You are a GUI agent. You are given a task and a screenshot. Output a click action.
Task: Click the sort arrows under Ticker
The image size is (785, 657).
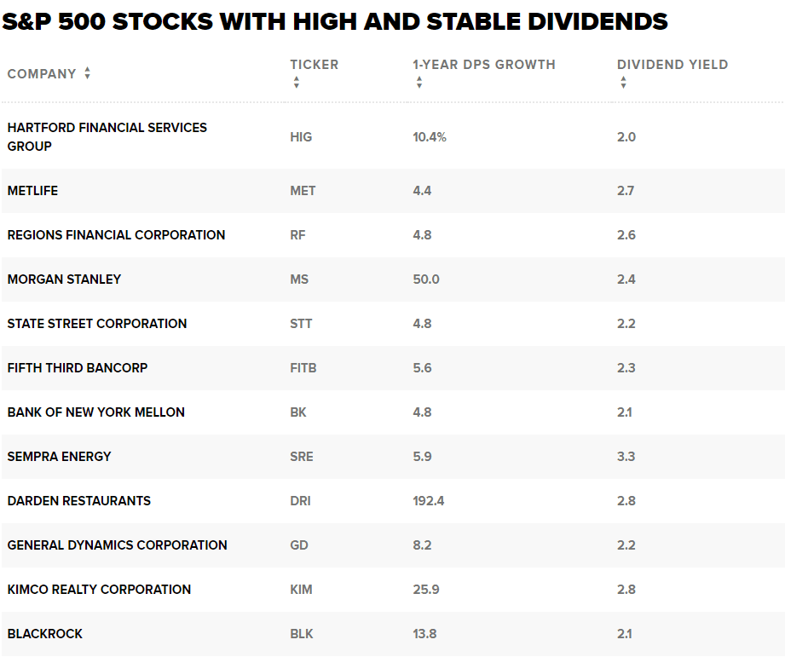click(297, 83)
